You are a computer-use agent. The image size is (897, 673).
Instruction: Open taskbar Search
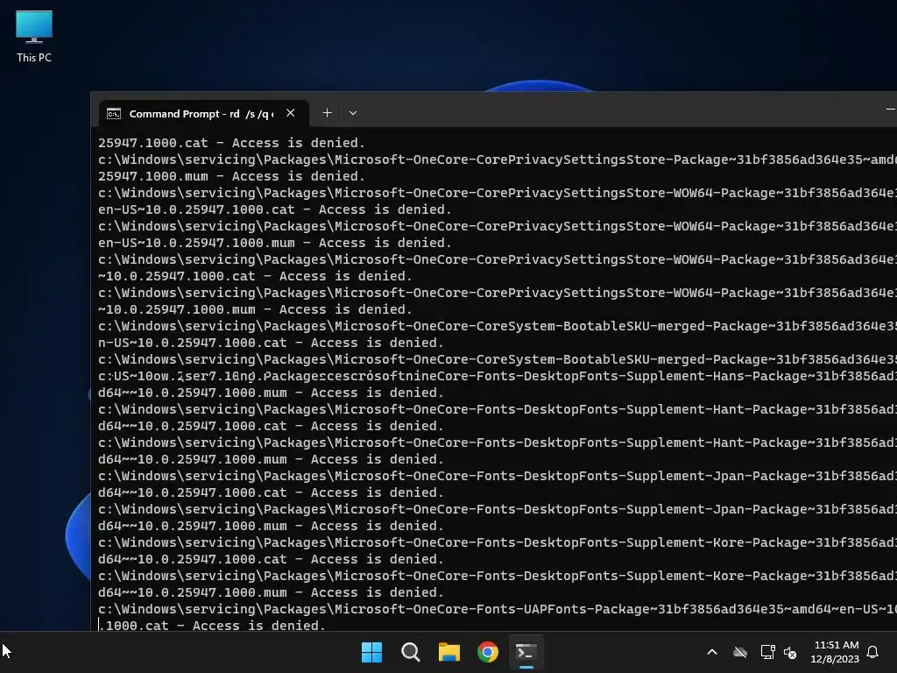[x=411, y=652]
